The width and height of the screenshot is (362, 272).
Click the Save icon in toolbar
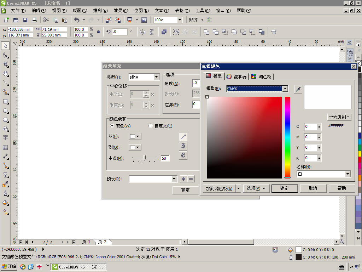coord(25,20)
